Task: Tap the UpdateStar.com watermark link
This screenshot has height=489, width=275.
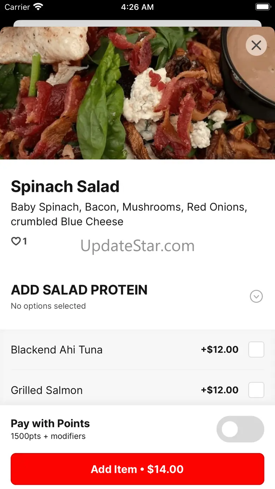Action: 137,246
